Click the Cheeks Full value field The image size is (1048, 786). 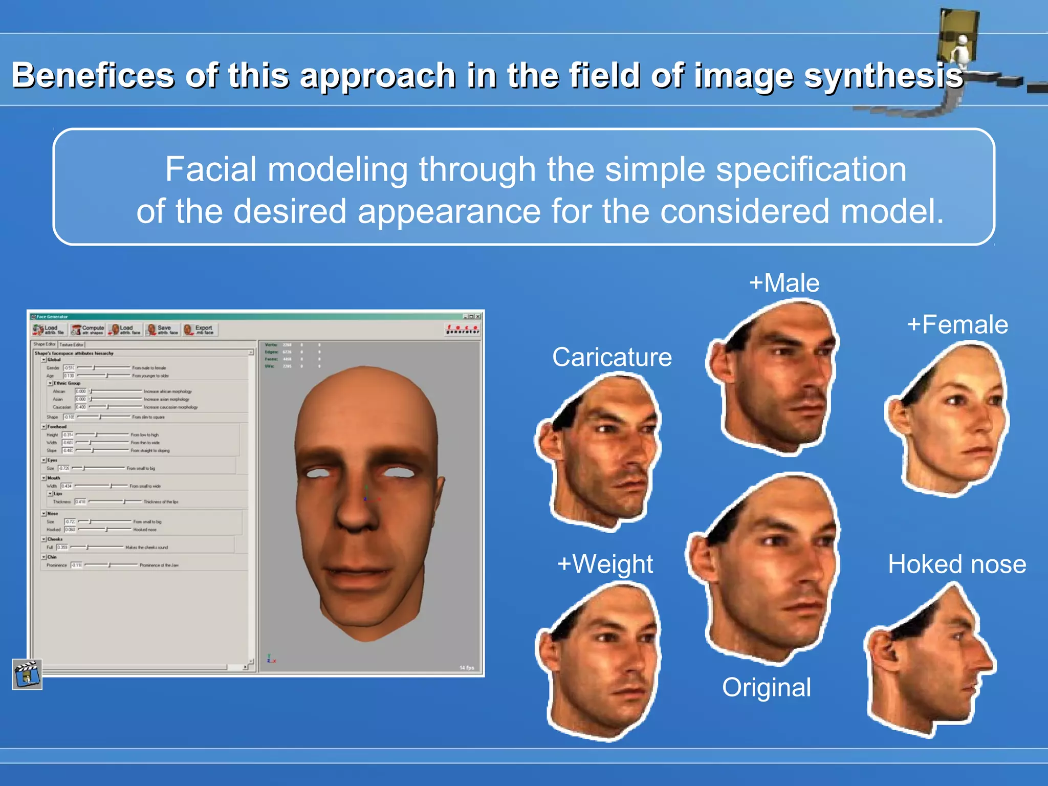click(x=62, y=547)
